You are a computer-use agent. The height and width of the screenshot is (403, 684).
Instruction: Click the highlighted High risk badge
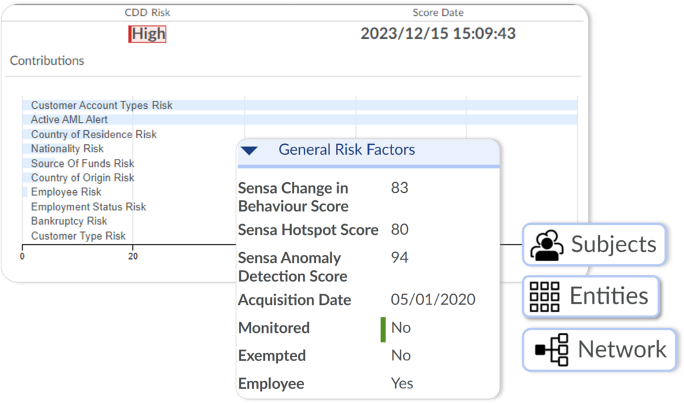[x=148, y=33]
